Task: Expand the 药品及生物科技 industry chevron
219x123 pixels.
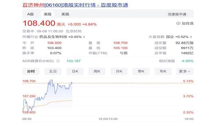Action: coord(84,37)
